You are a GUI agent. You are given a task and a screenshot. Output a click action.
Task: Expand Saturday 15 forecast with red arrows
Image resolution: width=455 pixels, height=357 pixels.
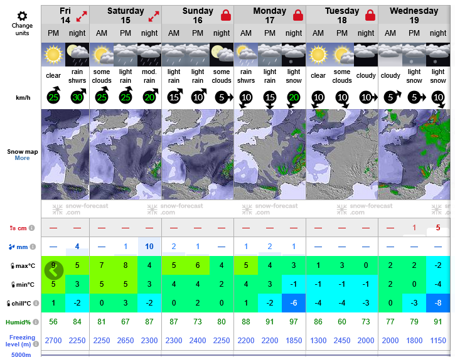154,16
